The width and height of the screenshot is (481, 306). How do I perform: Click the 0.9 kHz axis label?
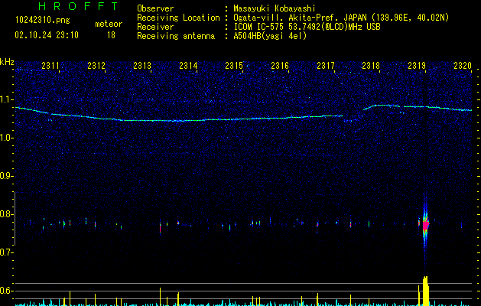[x=6, y=176]
